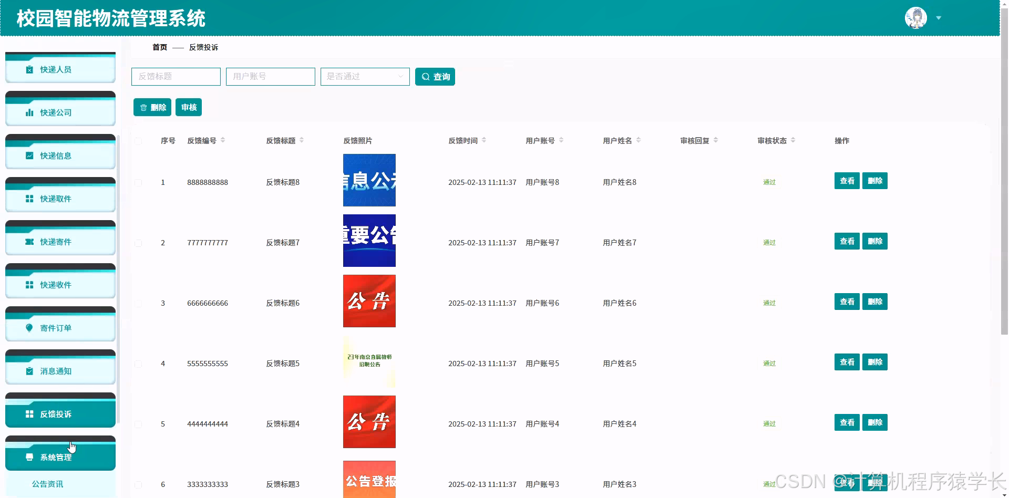1009x498 pixels.
Task: Open the 寄件订单 module
Action: pyautogui.click(x=60, y=327)
